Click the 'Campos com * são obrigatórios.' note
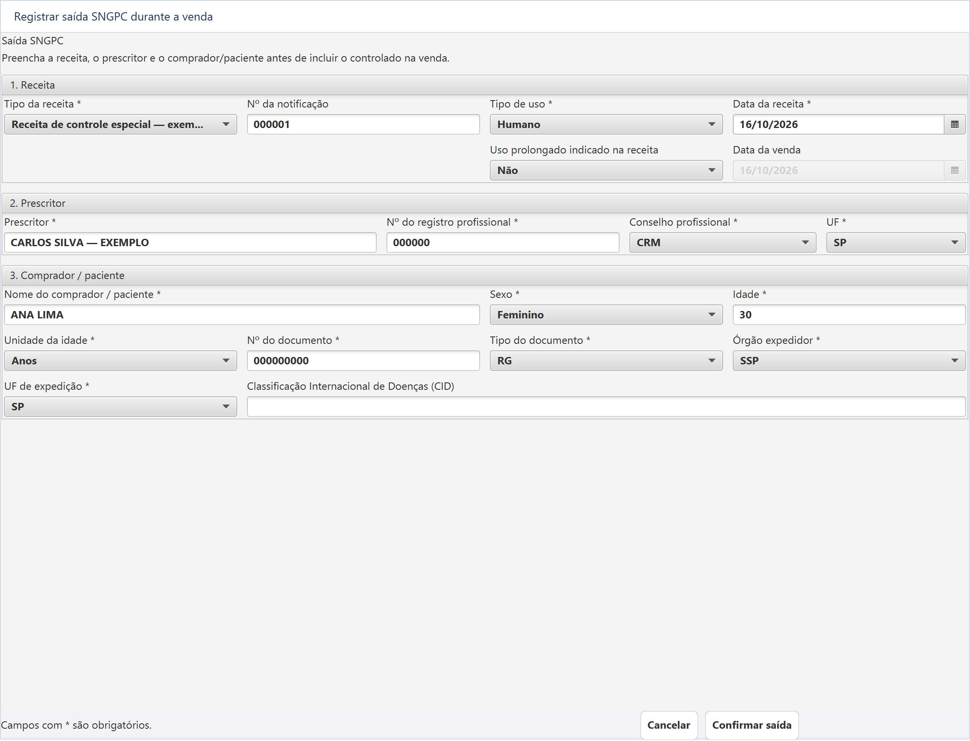The image size is (970, 741). (x=76, y=725)
